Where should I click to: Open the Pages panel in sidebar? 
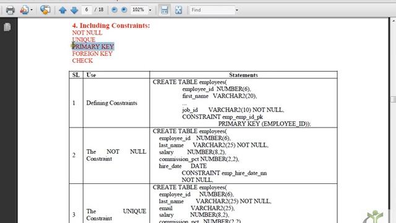coord(7,27)
